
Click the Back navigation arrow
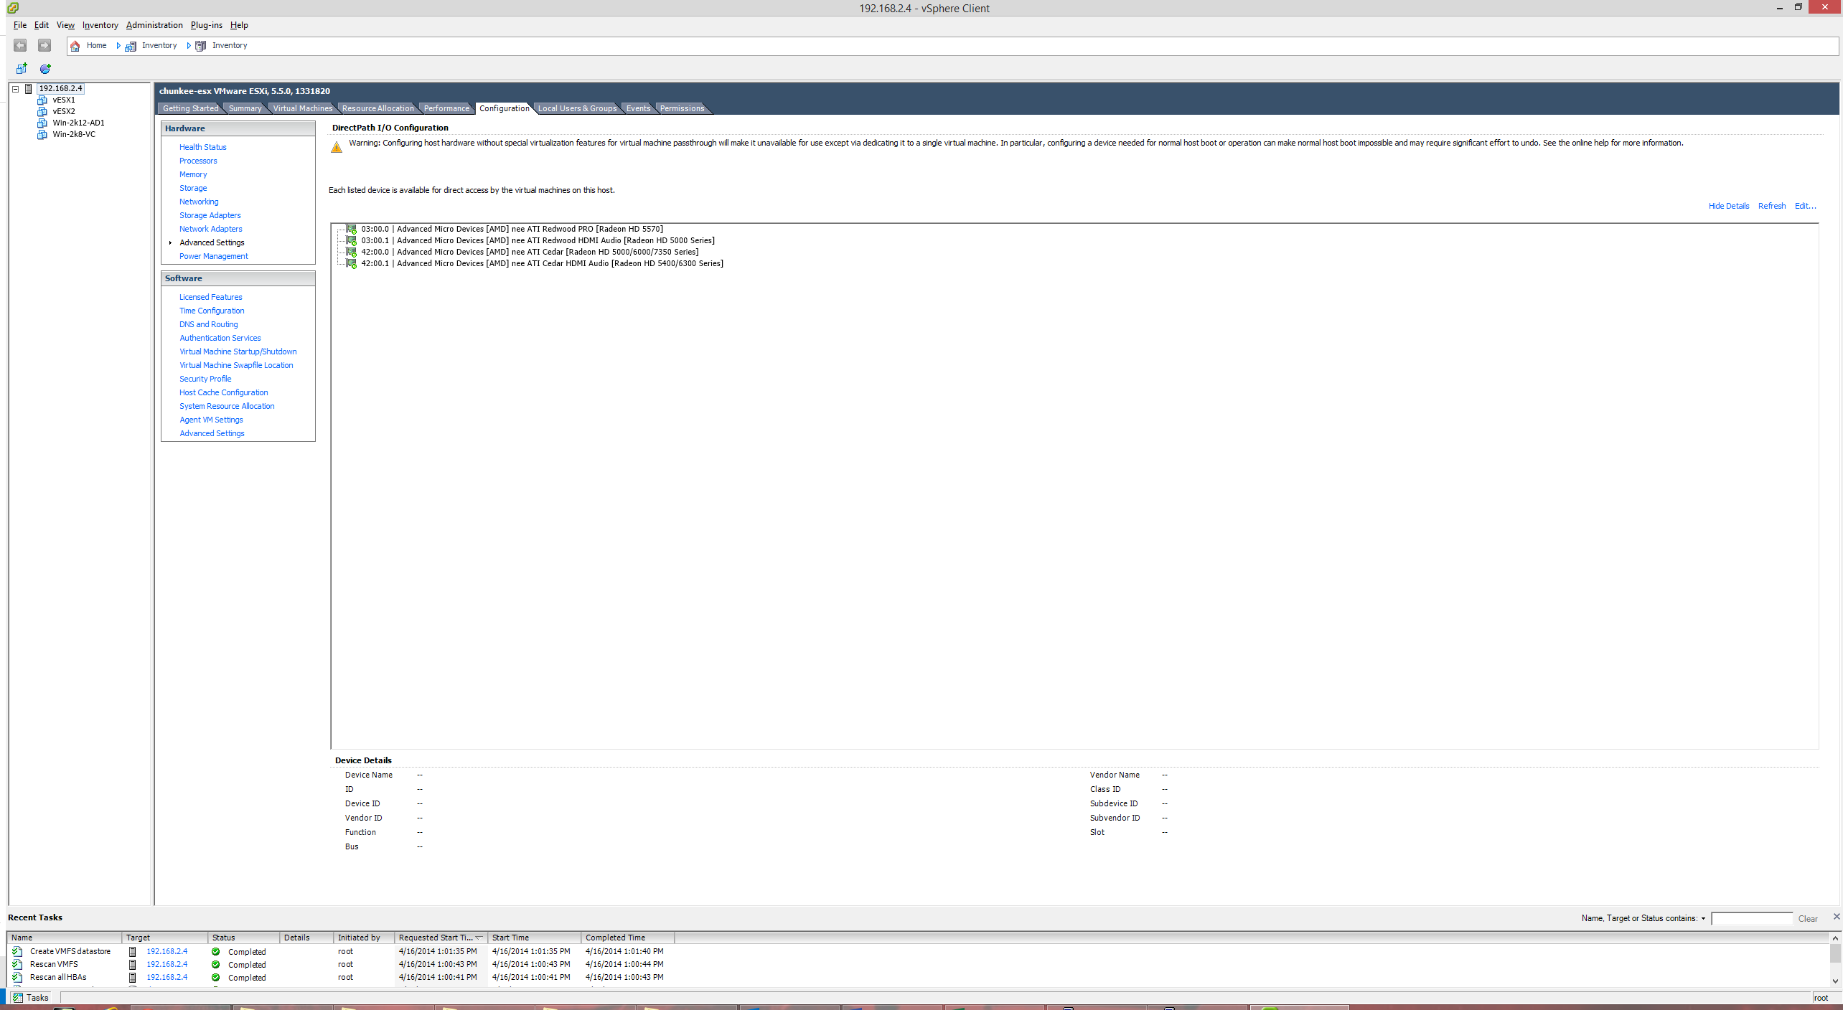[20, 45]
